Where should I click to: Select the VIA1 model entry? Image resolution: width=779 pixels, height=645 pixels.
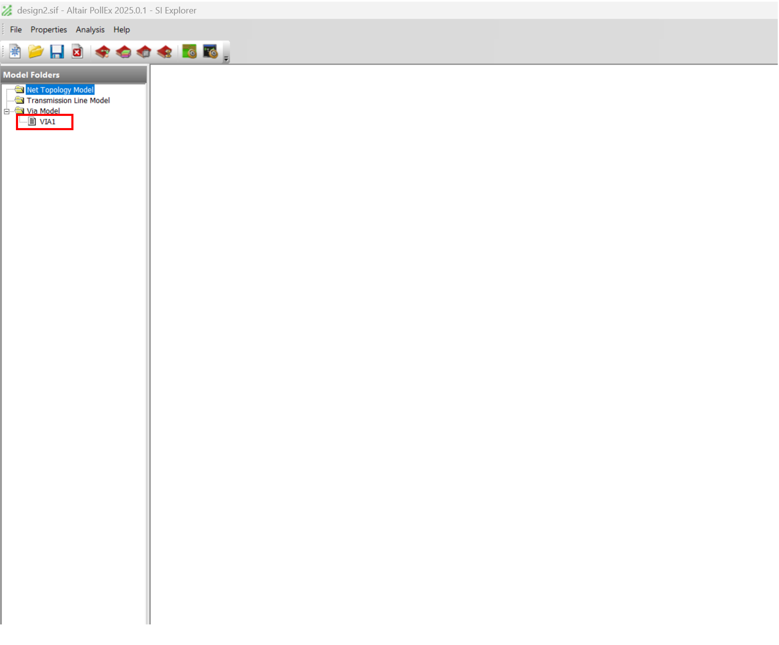click(47, 122)
